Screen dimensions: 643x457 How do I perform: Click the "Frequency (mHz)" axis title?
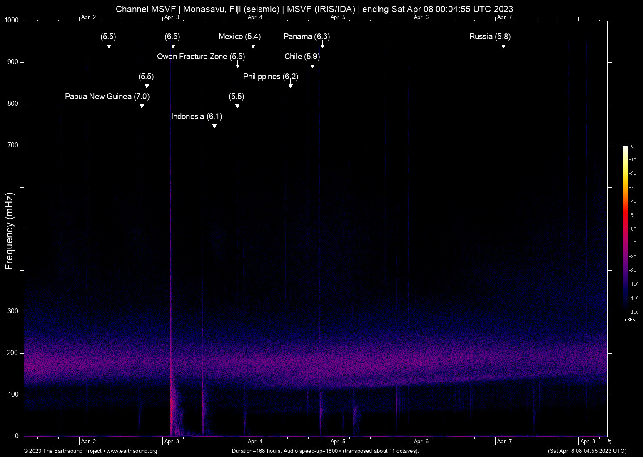(x=10, y=231)
